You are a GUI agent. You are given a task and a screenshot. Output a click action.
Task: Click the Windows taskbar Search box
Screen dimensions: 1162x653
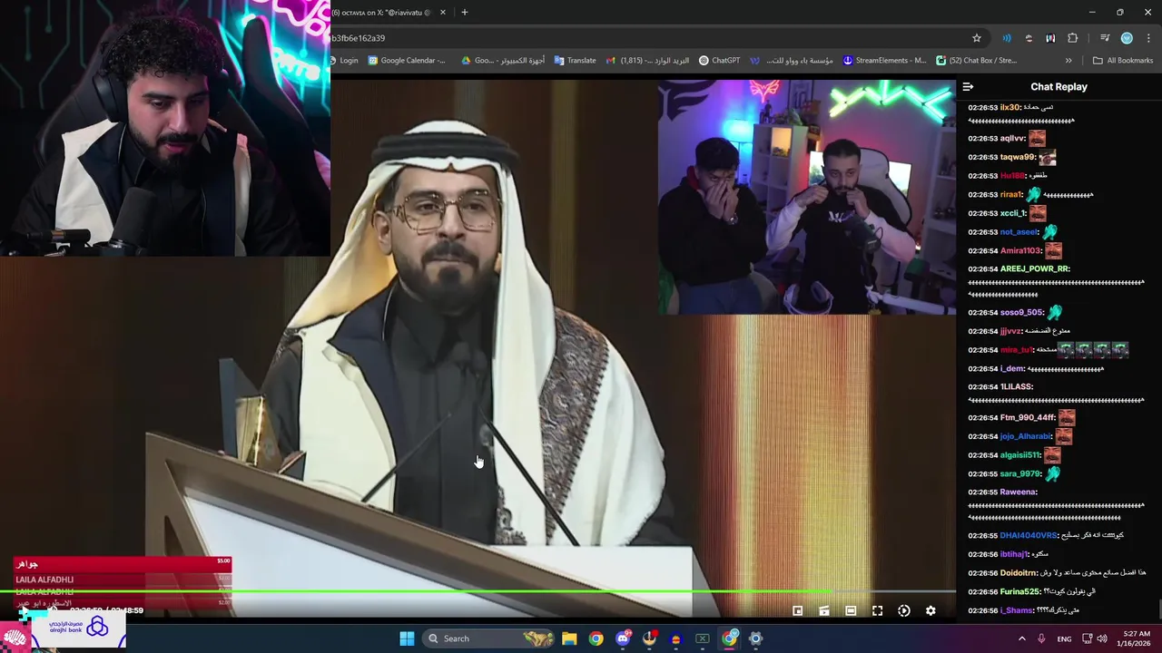tap(490, 638)
